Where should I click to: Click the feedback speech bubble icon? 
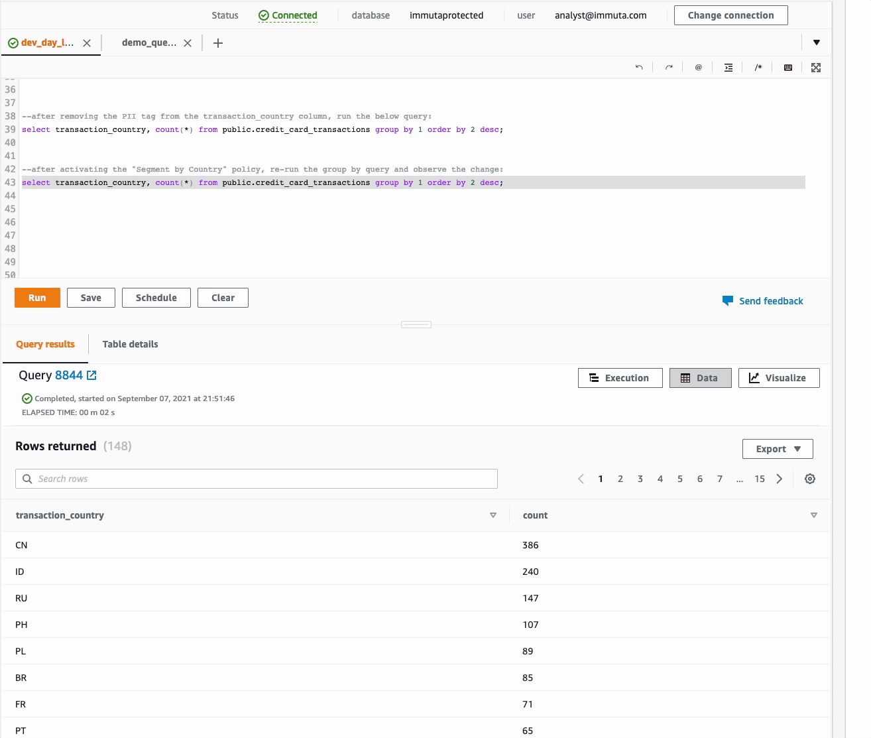[x=728, y=301]
